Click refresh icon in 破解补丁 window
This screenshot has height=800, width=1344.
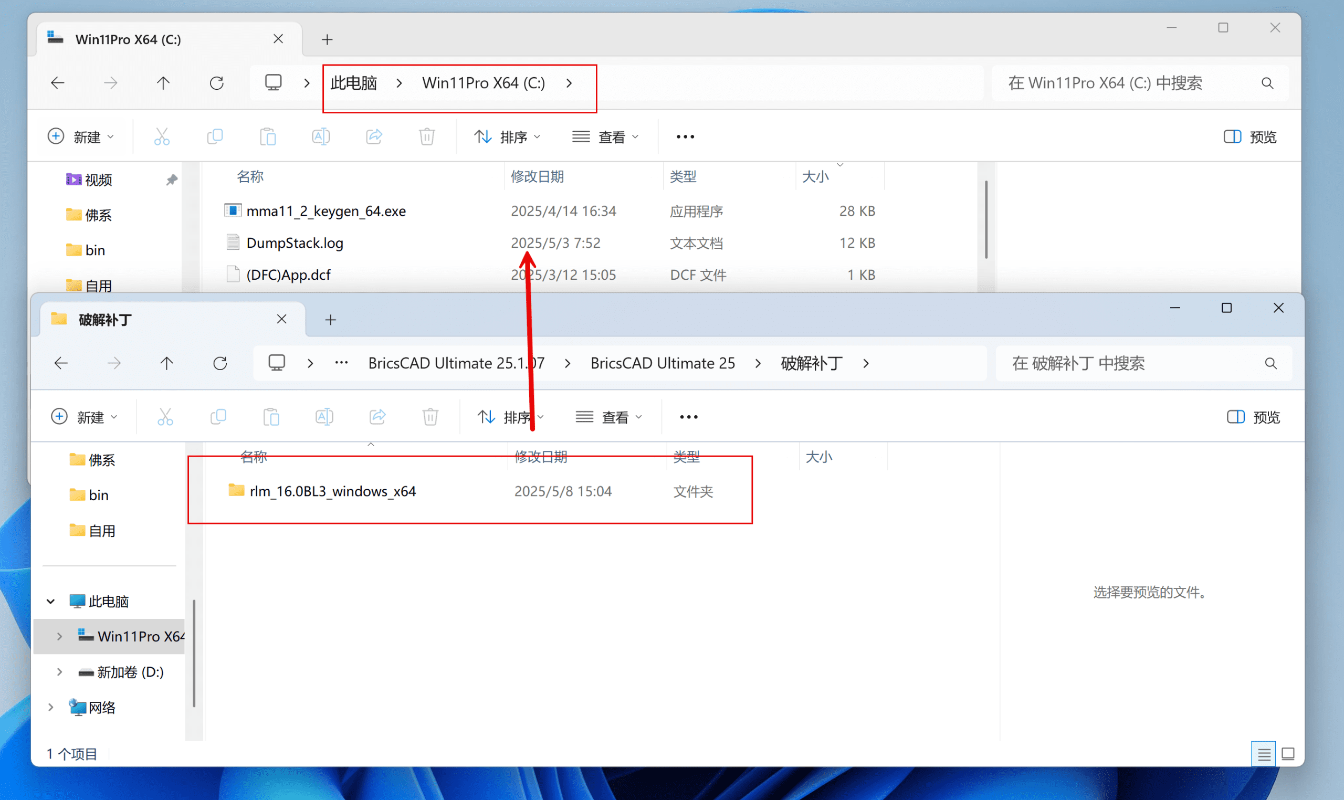point(220,363)
